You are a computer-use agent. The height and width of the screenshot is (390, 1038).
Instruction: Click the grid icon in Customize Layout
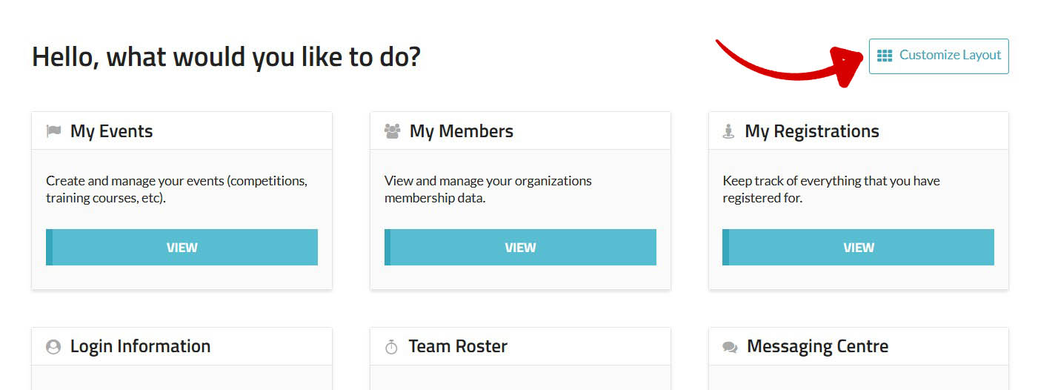(885, 56)
